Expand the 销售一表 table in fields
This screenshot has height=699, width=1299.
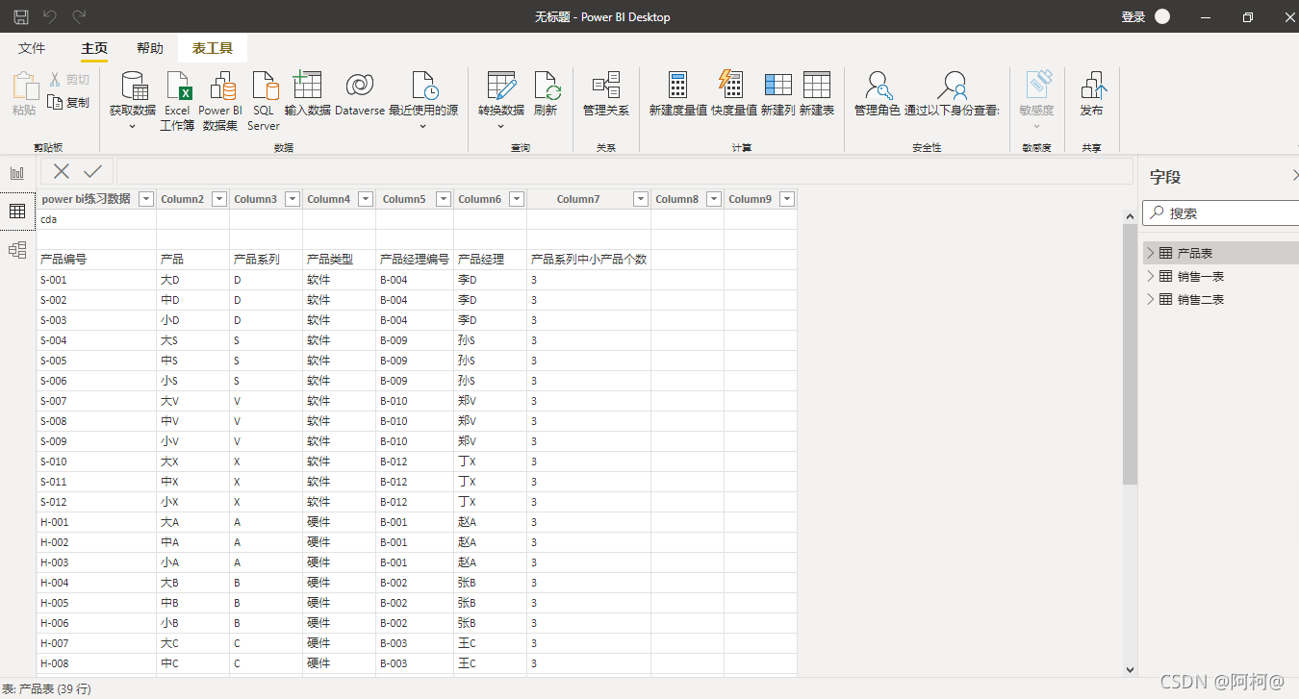tap(1149, 276)
